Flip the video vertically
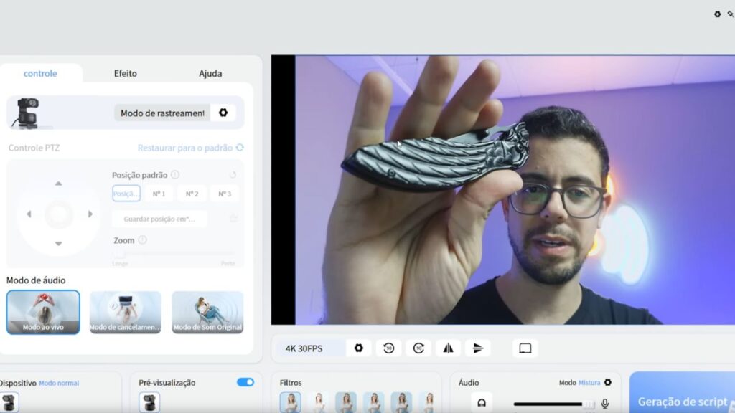 tap(478, 348)
